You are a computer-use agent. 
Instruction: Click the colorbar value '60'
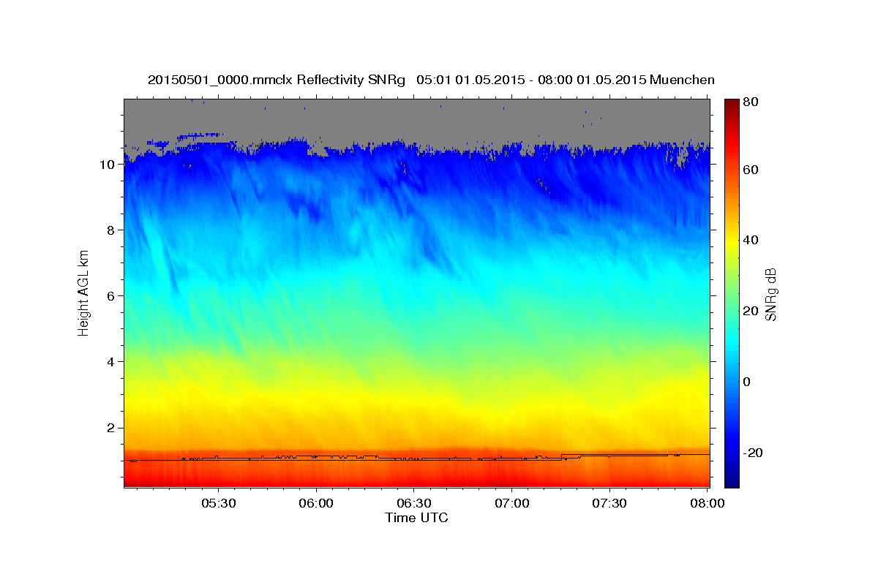(750, 170)
